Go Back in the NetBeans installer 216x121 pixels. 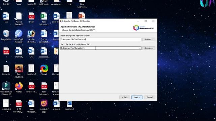[x=125, y=97]
